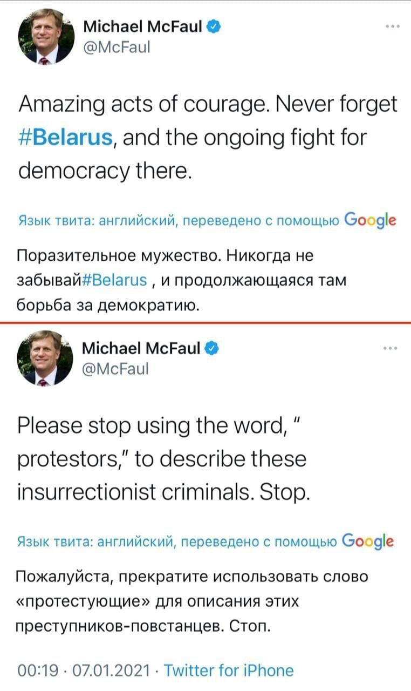Click the Google logo under the protestors tweet
The width and height of the screenshot is (411, 691).
(368, 541)
